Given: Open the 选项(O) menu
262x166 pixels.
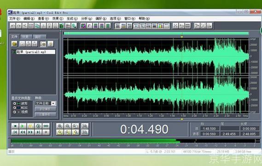Looking at the screenshot, I should 115,18.
